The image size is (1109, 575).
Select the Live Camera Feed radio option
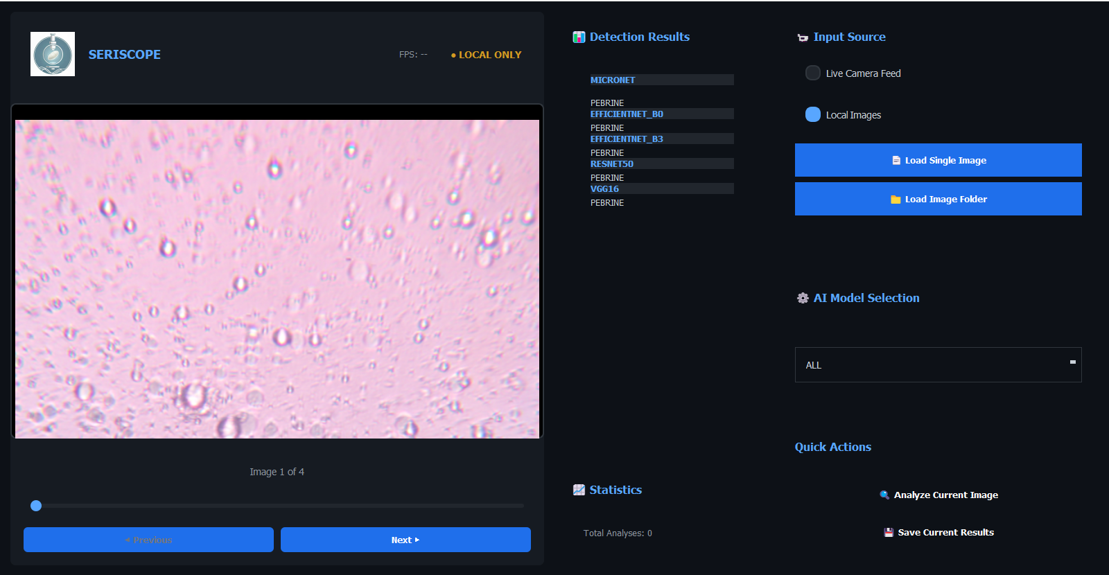813,73
